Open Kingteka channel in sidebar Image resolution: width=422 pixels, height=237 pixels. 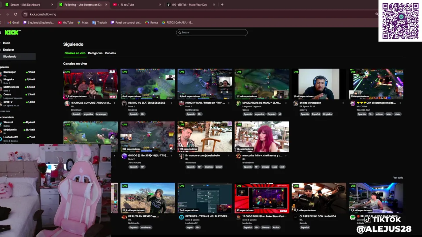[x=18, y=81]
